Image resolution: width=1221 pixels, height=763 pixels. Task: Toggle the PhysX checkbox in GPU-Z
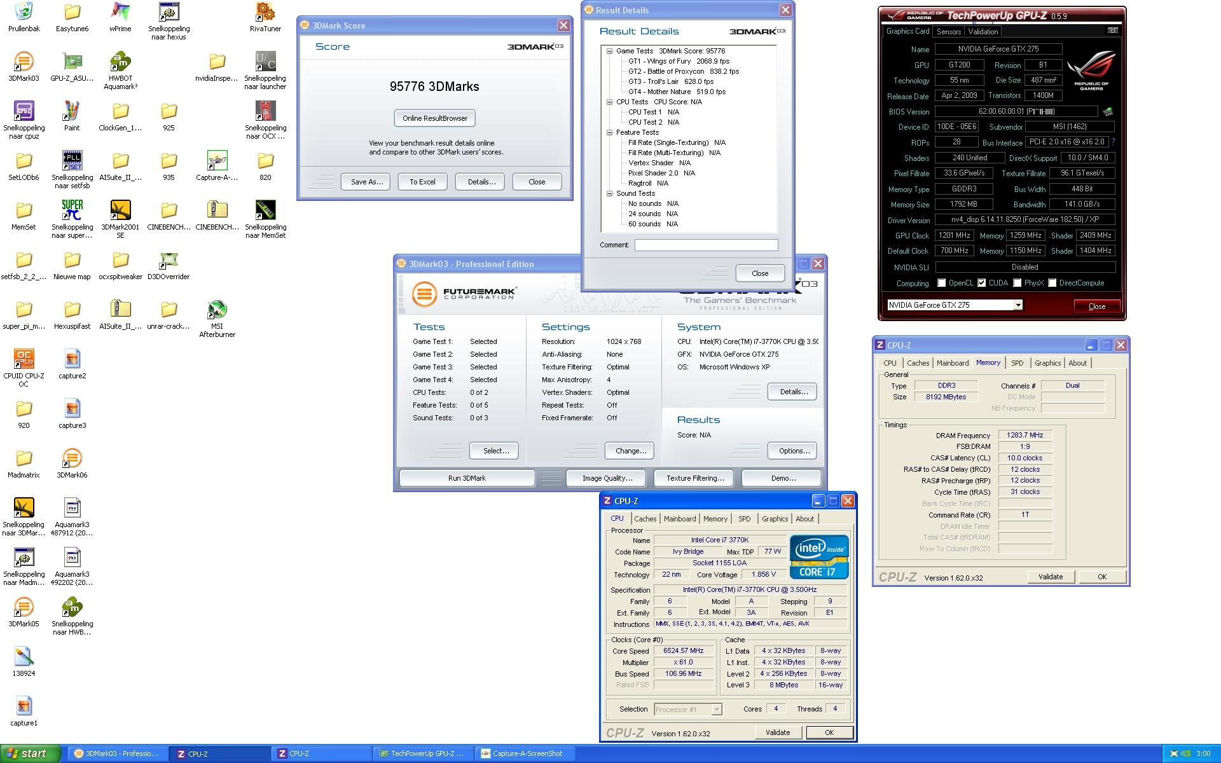(1018, 283)
